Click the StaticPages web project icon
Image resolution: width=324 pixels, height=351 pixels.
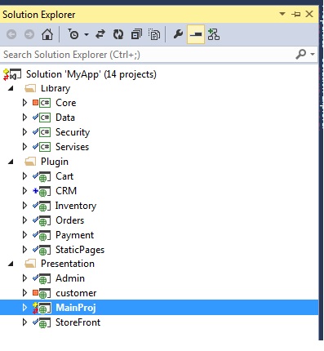tap(45, 250)
